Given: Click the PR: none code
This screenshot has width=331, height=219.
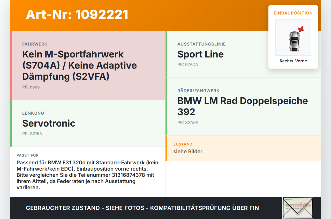Looking at the screenshot, I should coord(31,87).
